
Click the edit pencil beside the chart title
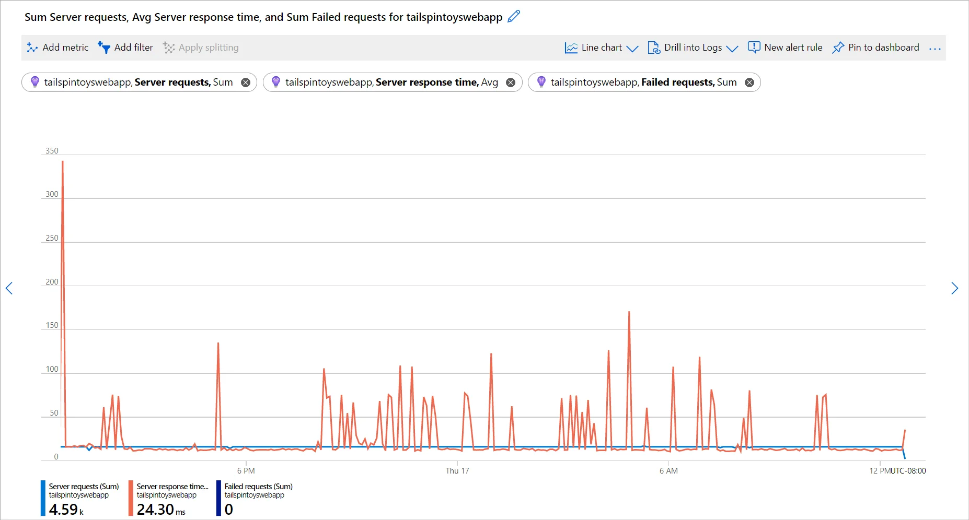tap(513, 16)
